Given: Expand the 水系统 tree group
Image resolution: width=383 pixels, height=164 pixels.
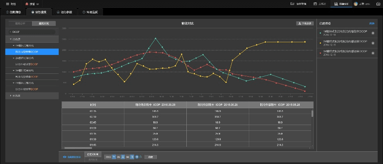Looking at the screenshot, I should [11, 96].
